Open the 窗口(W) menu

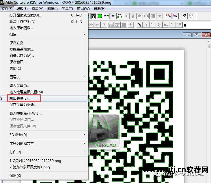click(x=83, y=9)
